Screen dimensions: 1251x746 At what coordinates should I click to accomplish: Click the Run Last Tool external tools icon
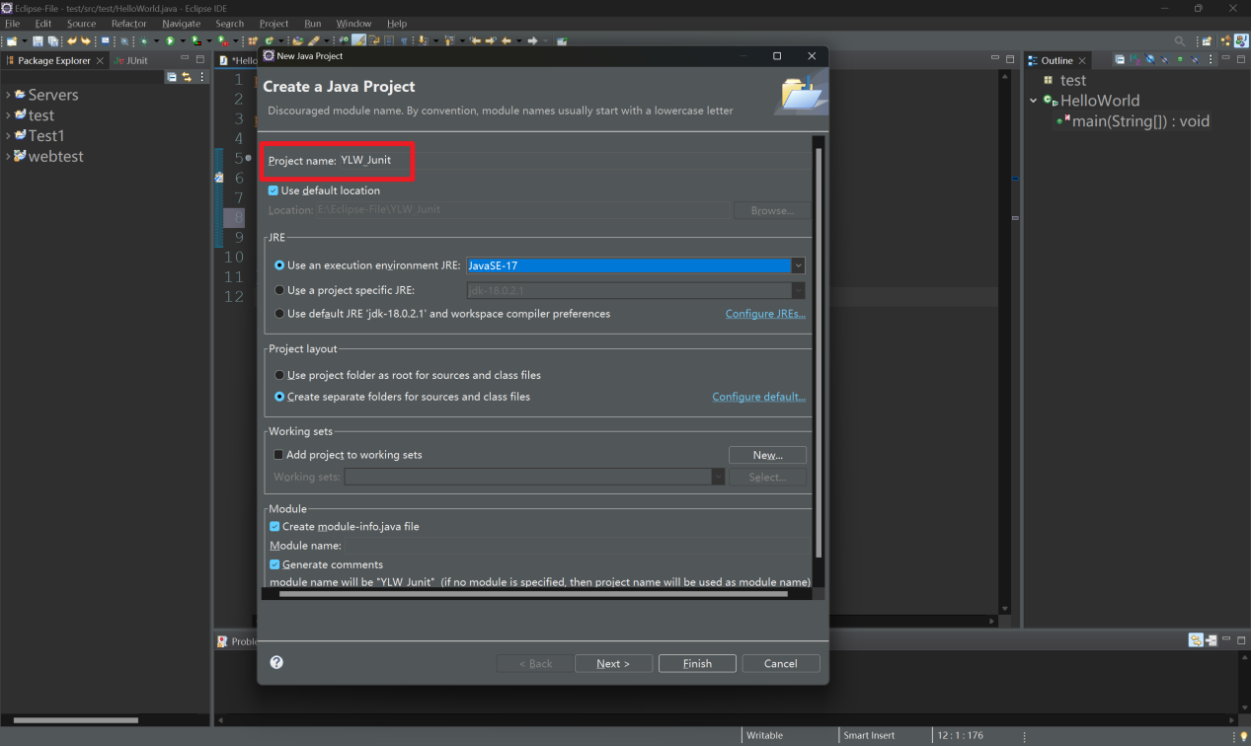click(222, 41)
